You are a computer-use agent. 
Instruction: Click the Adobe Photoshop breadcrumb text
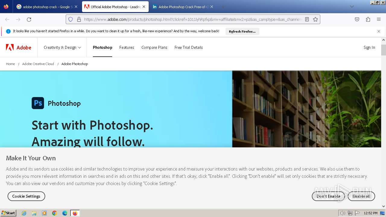75,64
